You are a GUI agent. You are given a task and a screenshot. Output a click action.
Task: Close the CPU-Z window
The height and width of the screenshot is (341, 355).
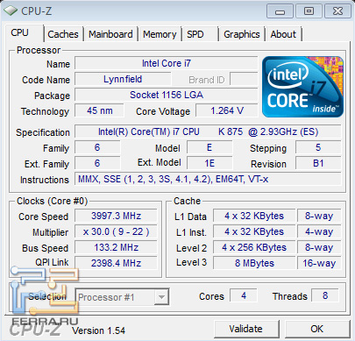pos(338,11)
